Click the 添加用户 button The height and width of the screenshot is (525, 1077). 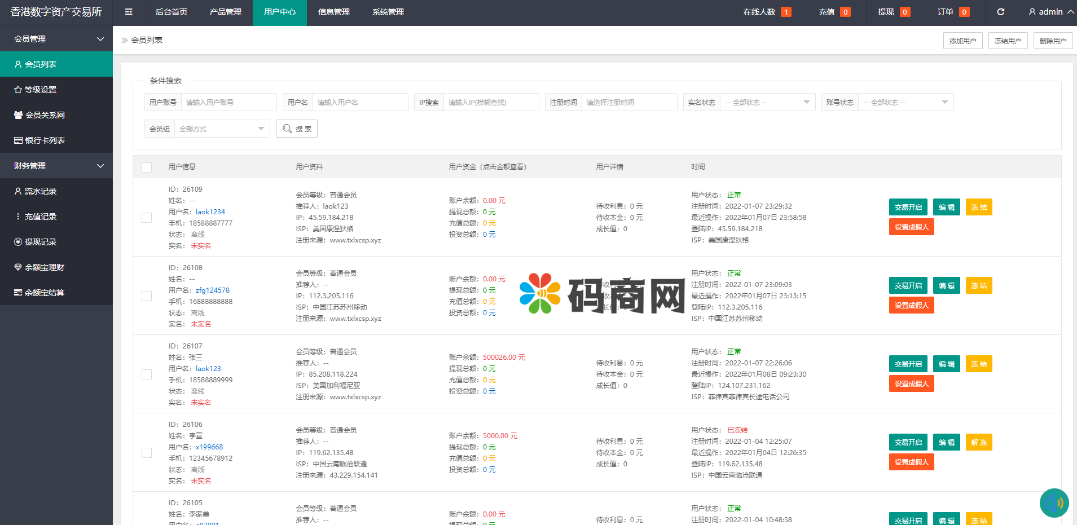[962, 41]
